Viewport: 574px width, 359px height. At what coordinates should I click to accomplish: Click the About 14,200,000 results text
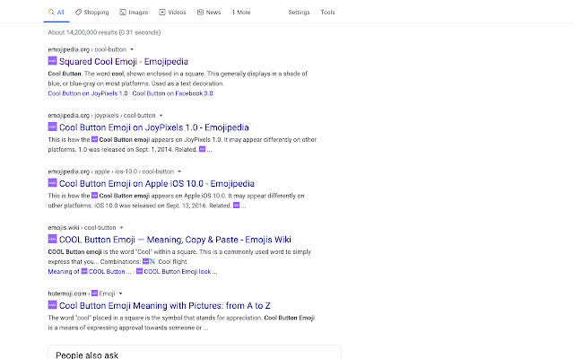click(x=104, y=32)
